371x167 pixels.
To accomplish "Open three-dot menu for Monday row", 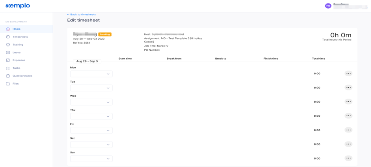I will click(x=348, y=73).
